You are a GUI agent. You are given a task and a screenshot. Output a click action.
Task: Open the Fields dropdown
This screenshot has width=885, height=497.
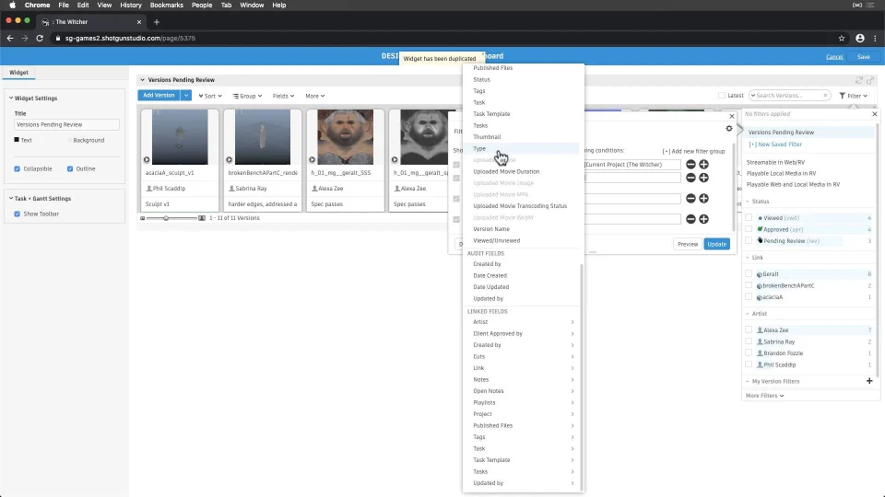[283, 97]
